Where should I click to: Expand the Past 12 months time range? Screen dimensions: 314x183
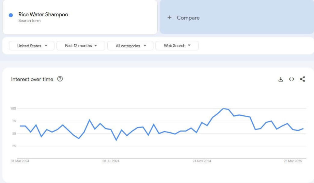click(x=81, y=46)
